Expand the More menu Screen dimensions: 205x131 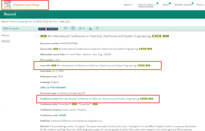pyautogui.click(x=201, y=5)
